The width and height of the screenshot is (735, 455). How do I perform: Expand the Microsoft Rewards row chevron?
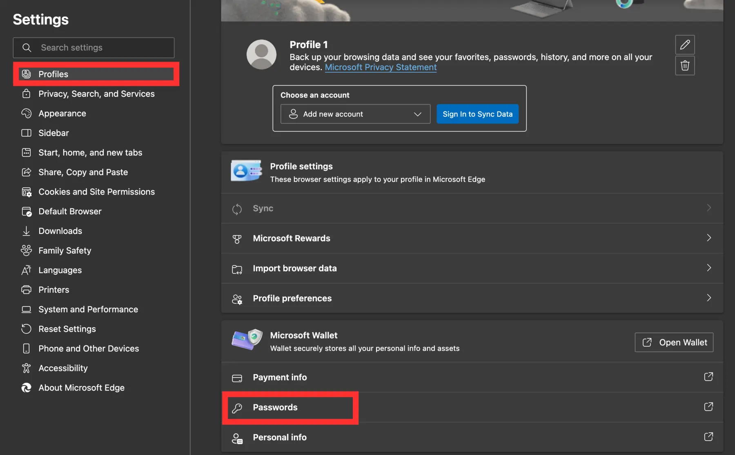coord(709,238)
